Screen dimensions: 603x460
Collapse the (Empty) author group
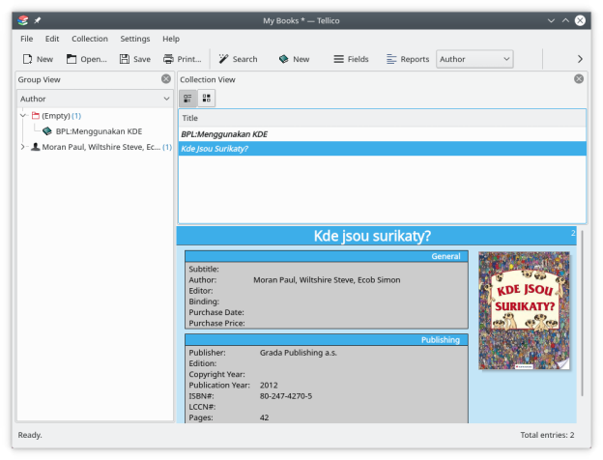(23, 116)
